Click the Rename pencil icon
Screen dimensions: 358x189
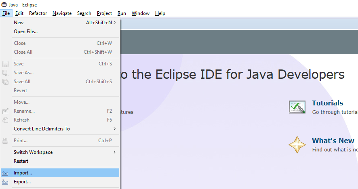tap(5, 111)
